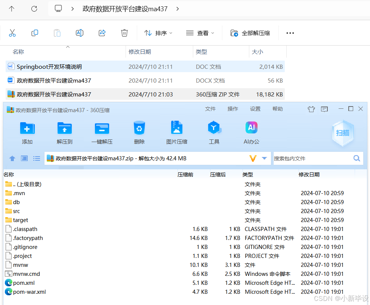Launch the AI办公 feature

point(251,132)
